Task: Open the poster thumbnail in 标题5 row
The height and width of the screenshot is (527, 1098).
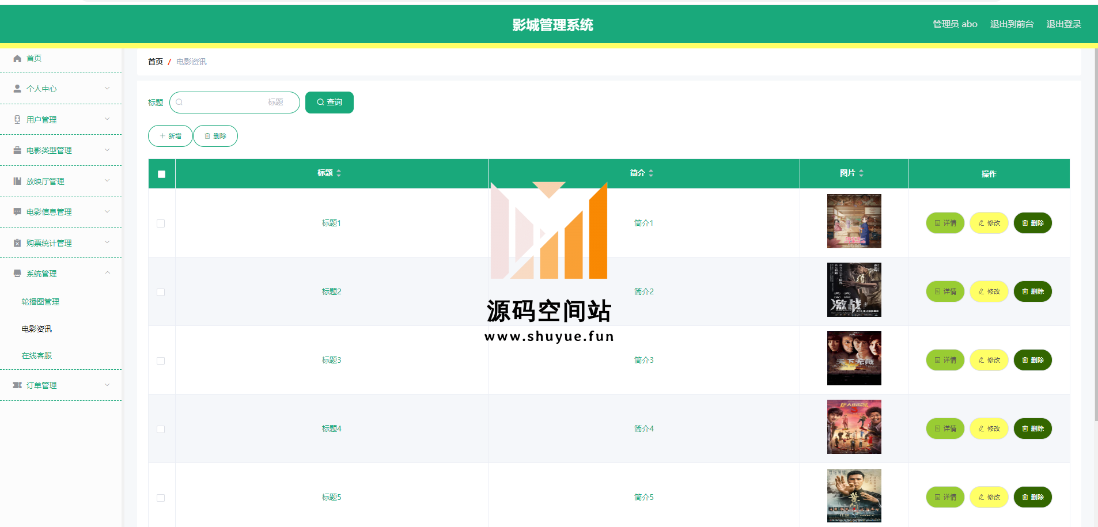Action: point(854,495)
